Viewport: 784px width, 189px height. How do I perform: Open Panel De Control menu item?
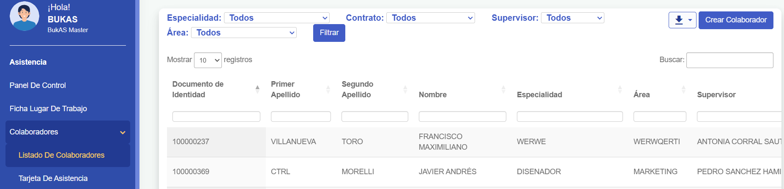38,85
